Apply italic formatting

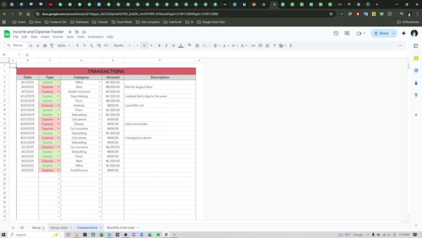pos(166,45)
